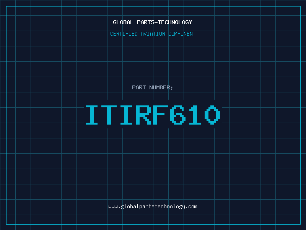Click the PART NUMBER: label

tap(152, 87)
